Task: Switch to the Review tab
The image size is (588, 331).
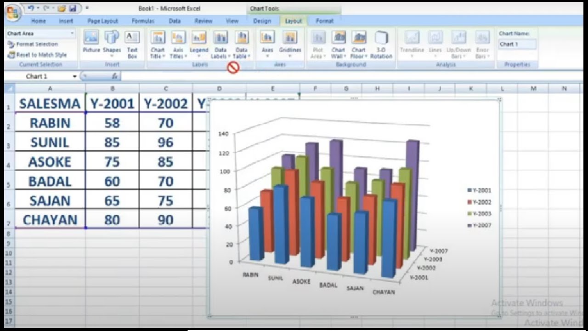Action: [x=203, y=21]
